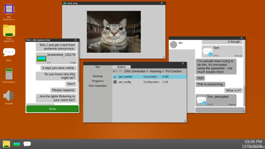Click the Volume speaker desktop icon

[9, 96]
